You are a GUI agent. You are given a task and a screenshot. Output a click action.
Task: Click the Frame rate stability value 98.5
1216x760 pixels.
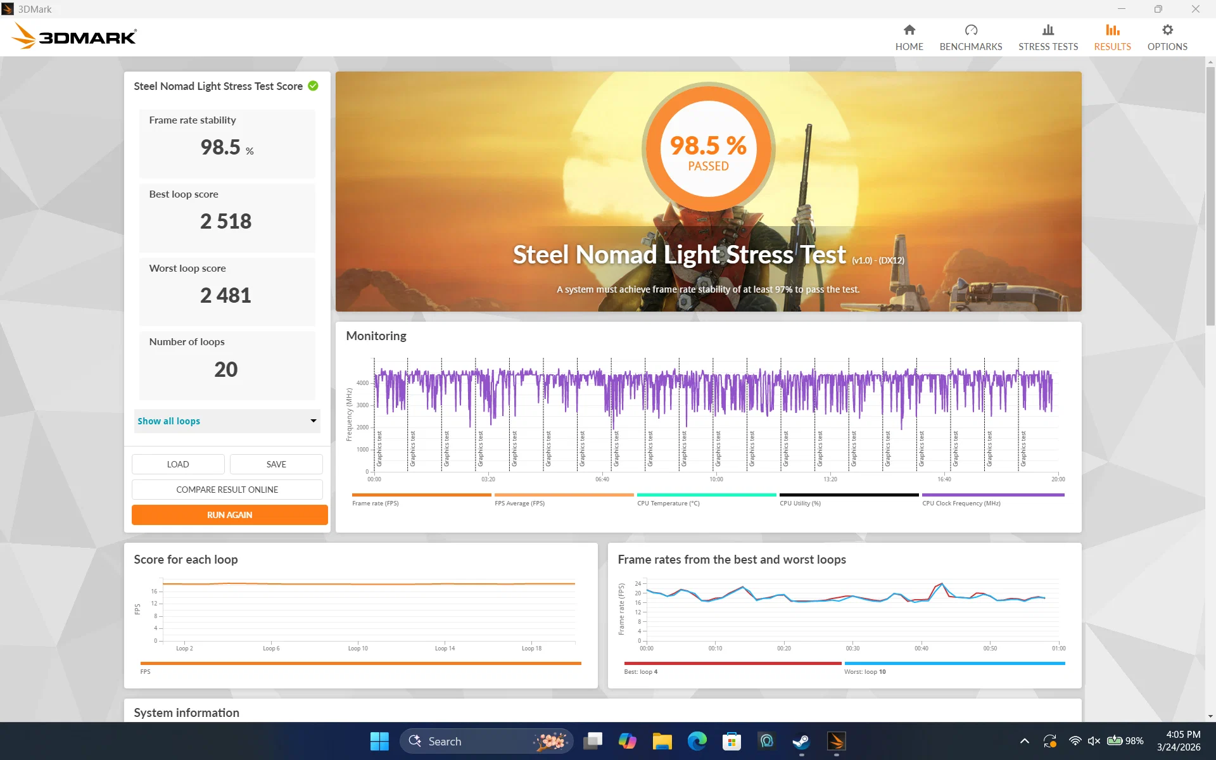pos(220,147)
